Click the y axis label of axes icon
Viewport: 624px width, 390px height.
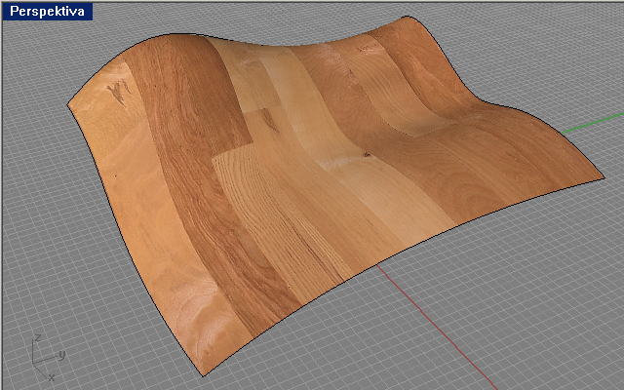61,354
